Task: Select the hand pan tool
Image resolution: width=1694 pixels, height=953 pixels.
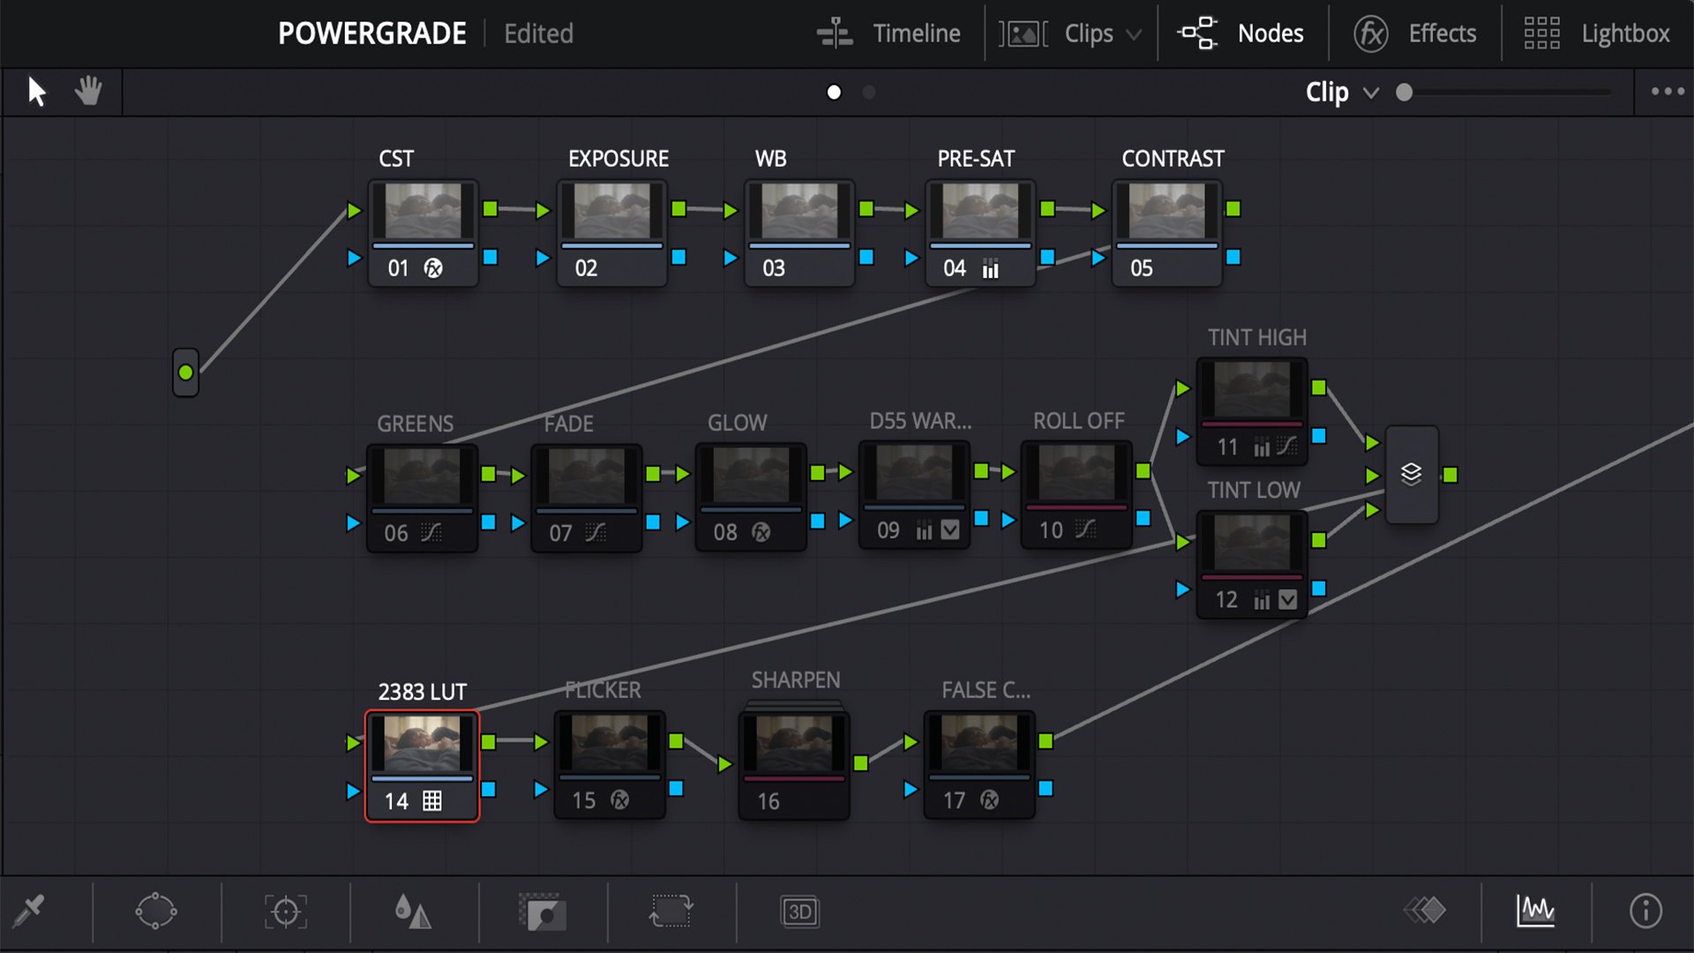Action: pyautogui.click(x=88, y=92)
